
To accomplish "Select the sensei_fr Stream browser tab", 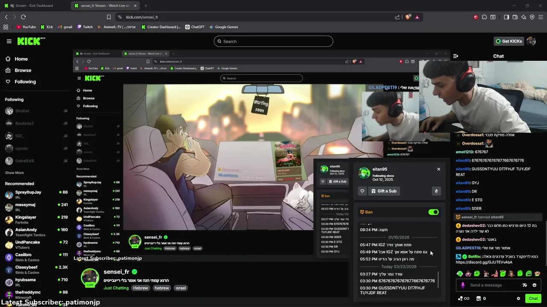I will pos(106,6).
